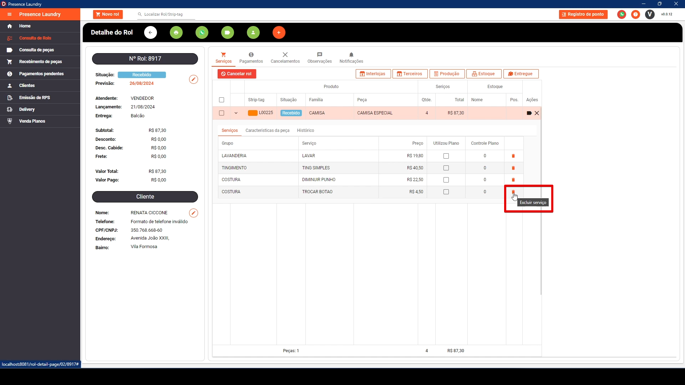
Task: Open the orange help question icon
Action: (x=635, y=14)
